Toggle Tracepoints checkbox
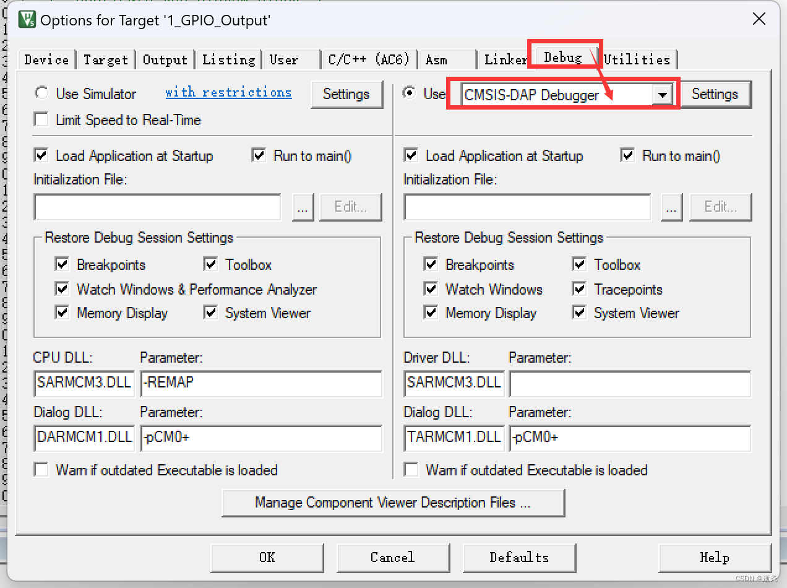This screenshot has width=787, height=588. click(580, 289)
